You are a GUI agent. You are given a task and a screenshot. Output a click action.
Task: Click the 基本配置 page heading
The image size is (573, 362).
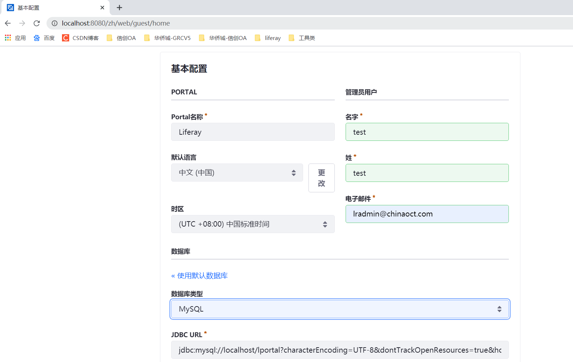[x=189, y=69]
